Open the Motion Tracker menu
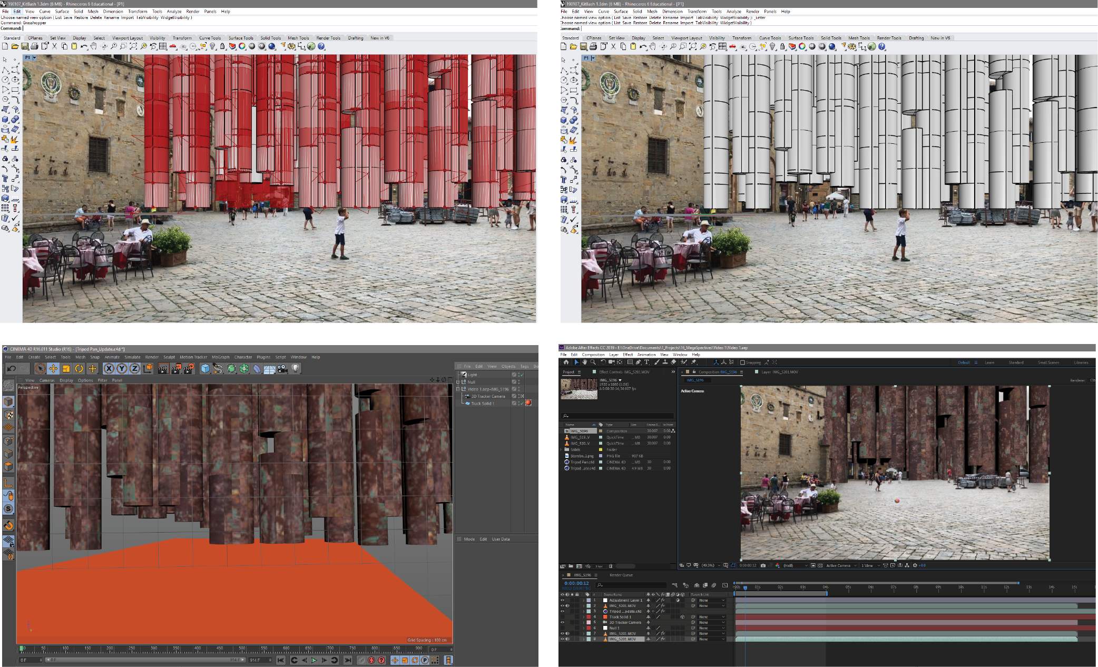 tap(193, 357)
